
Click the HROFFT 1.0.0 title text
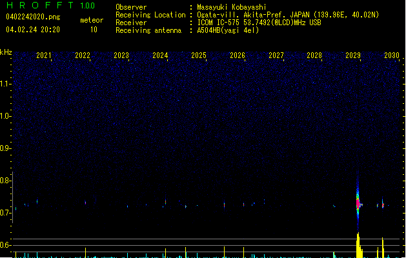[51, 5]
